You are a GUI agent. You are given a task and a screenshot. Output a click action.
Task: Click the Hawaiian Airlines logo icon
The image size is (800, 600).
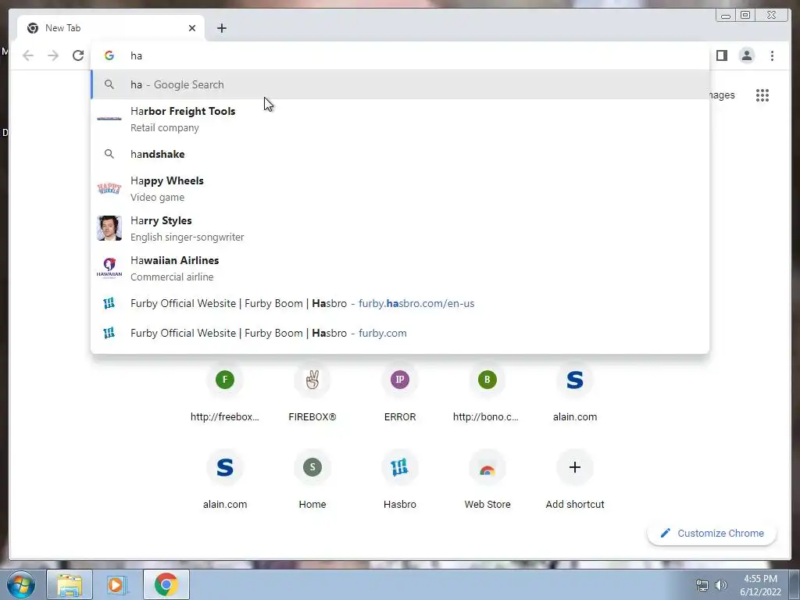(109, 268)
